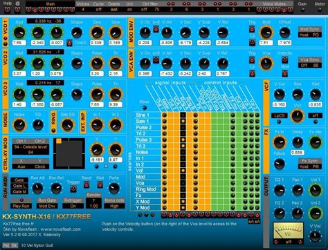Click the Y Clock source selector
Viewport: 328px width, 250px height.
tap(40, 166)
